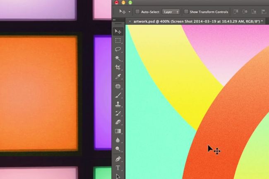Switch to the Brush tool

(x=118, y=95)
